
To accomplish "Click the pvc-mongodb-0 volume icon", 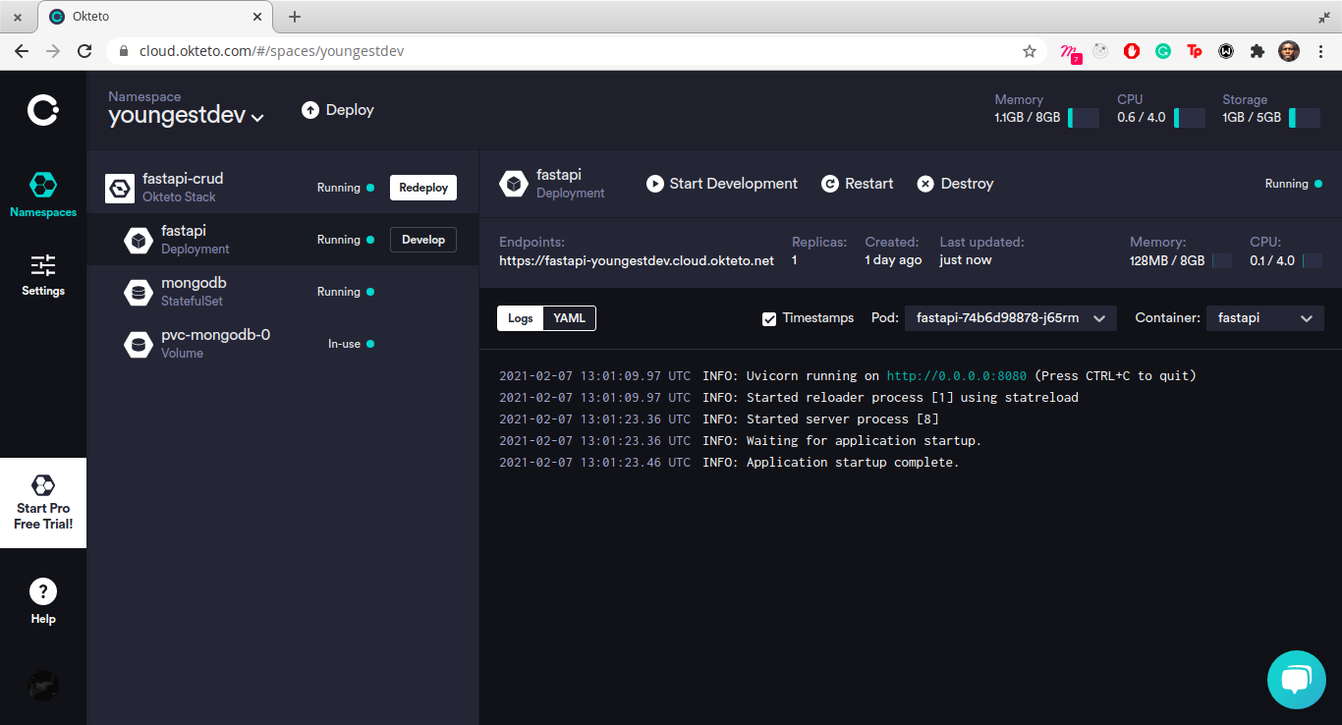I will [139, 344].
